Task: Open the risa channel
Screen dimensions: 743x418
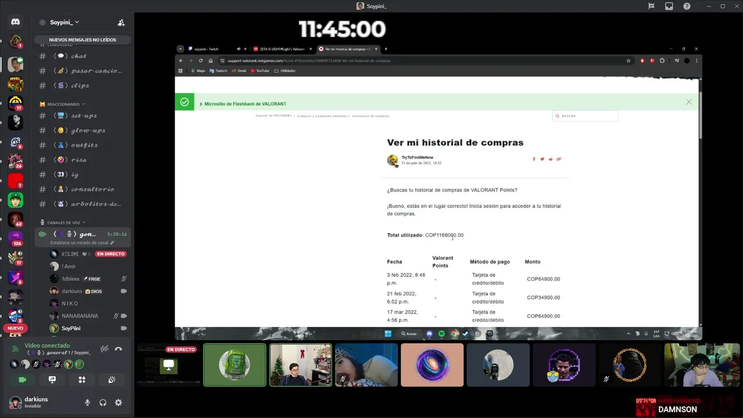Action: 82,160
